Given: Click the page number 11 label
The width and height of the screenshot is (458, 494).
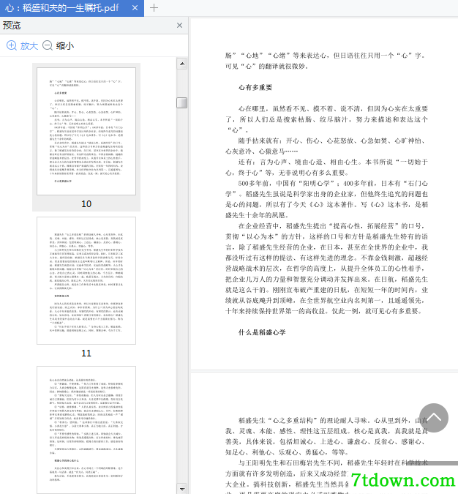Looking at the screenshot, I should [86, 353].
